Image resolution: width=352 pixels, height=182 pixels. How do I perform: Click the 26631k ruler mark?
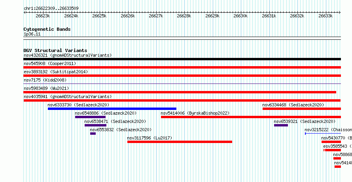(269, 16)
